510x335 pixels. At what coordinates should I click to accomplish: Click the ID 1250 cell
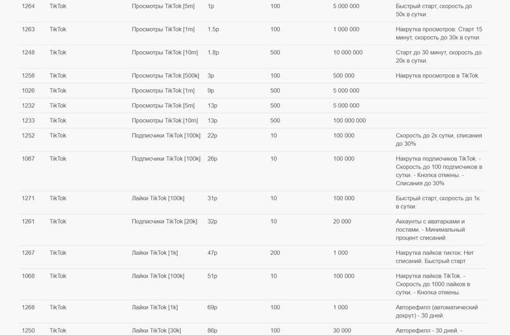coord(28,331)
